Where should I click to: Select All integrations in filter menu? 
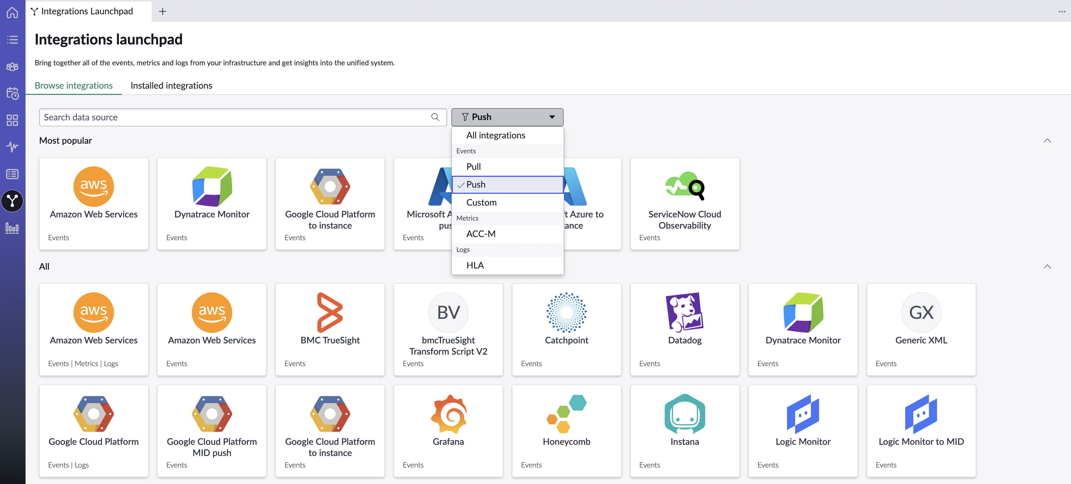coord(508,135)
